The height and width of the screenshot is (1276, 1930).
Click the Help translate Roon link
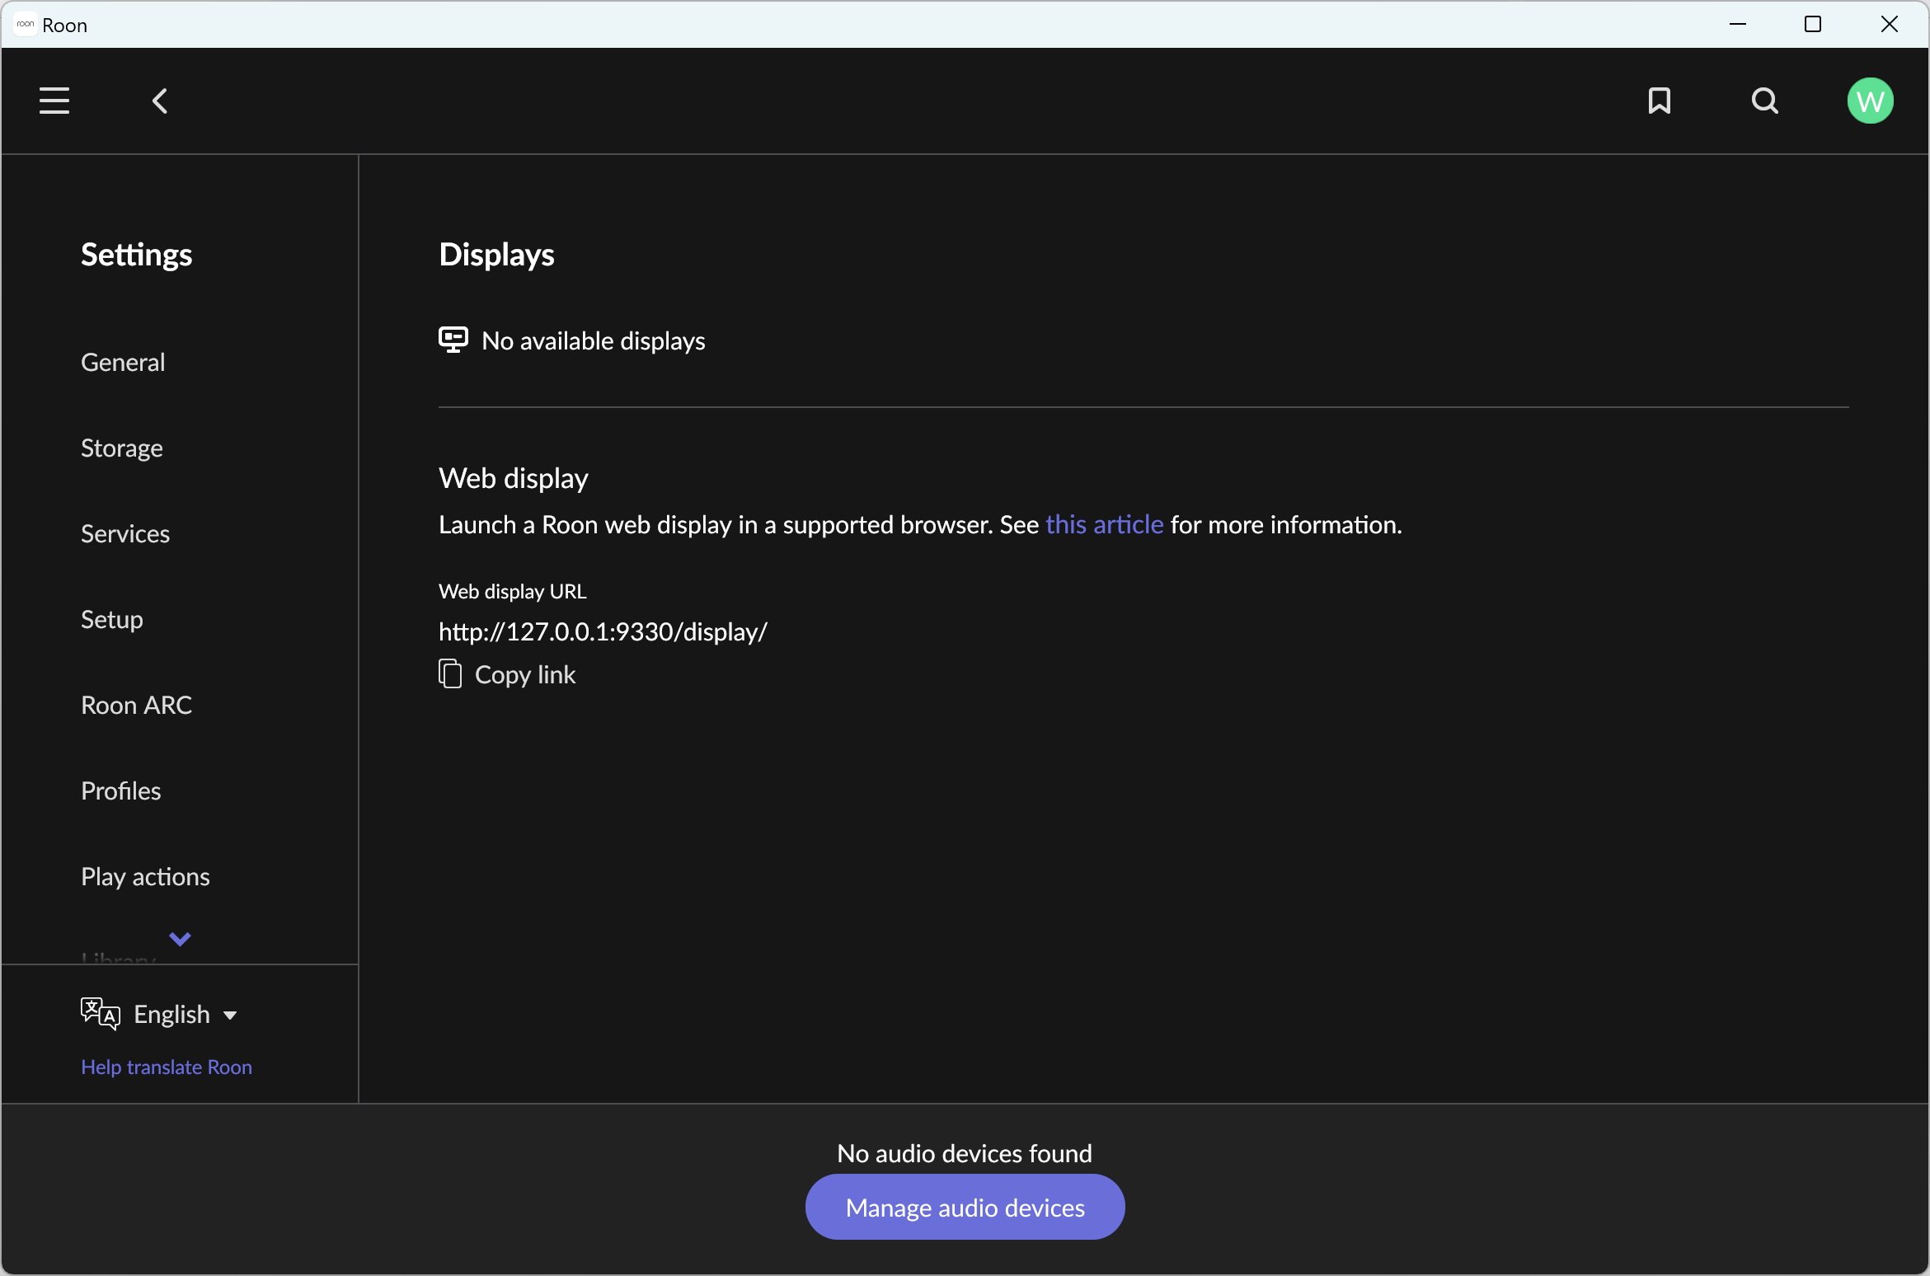coord(167,1067)
